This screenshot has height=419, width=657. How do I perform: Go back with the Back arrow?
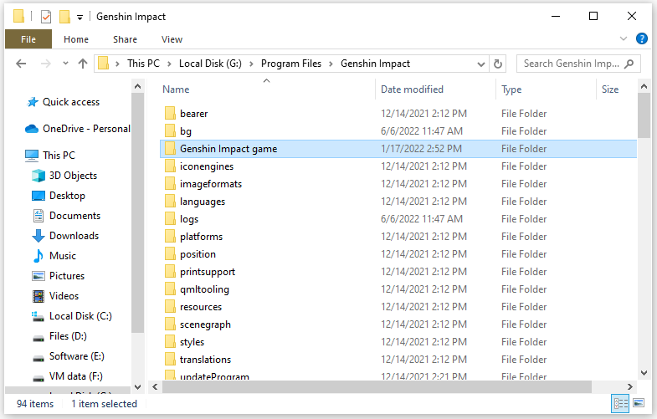[x=21, y=64]
